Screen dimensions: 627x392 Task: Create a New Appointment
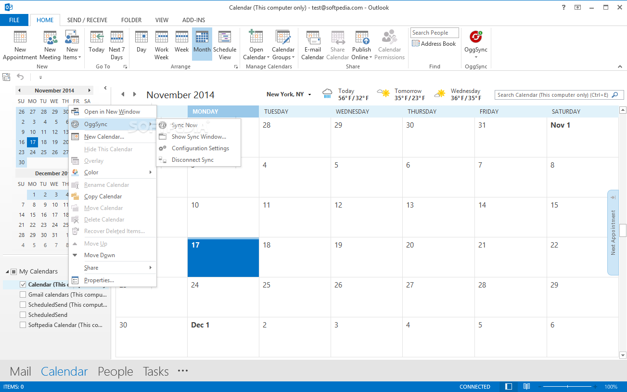point(20,45)
